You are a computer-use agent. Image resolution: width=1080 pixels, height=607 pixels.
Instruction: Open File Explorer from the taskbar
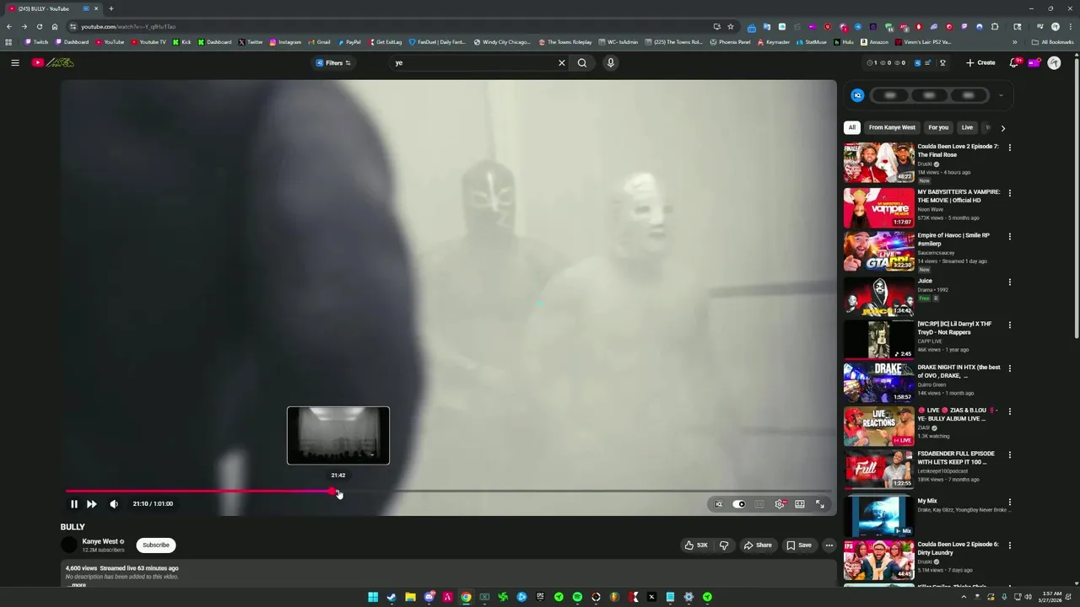(410, 597)
